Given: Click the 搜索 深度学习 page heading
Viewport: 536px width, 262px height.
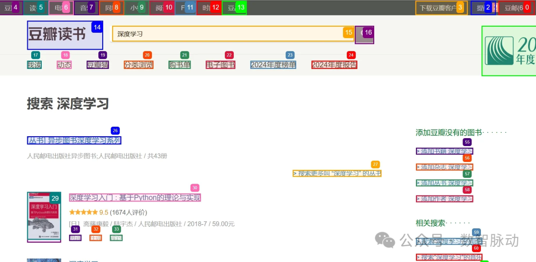Looking at the screenshot, I should [x=67, y=104].
